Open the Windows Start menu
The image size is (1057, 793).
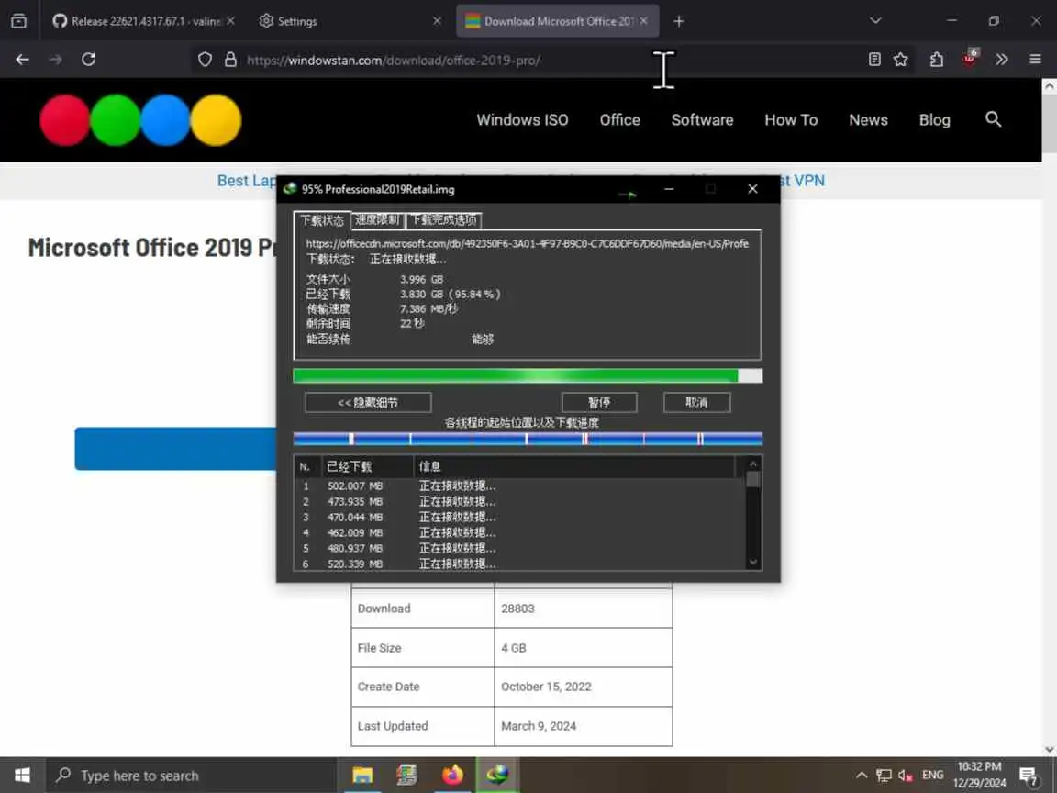22,776
